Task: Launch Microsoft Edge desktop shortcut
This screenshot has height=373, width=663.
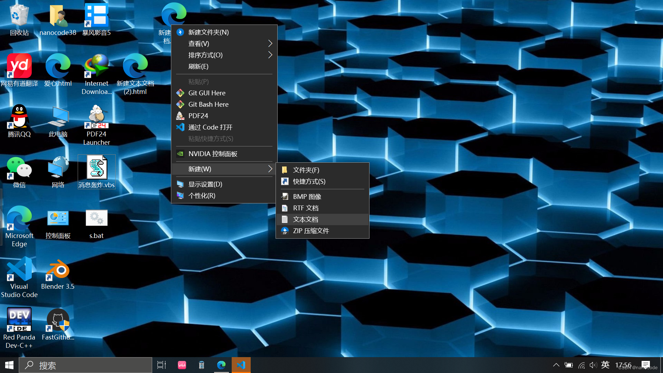Action: click(19, 227)
